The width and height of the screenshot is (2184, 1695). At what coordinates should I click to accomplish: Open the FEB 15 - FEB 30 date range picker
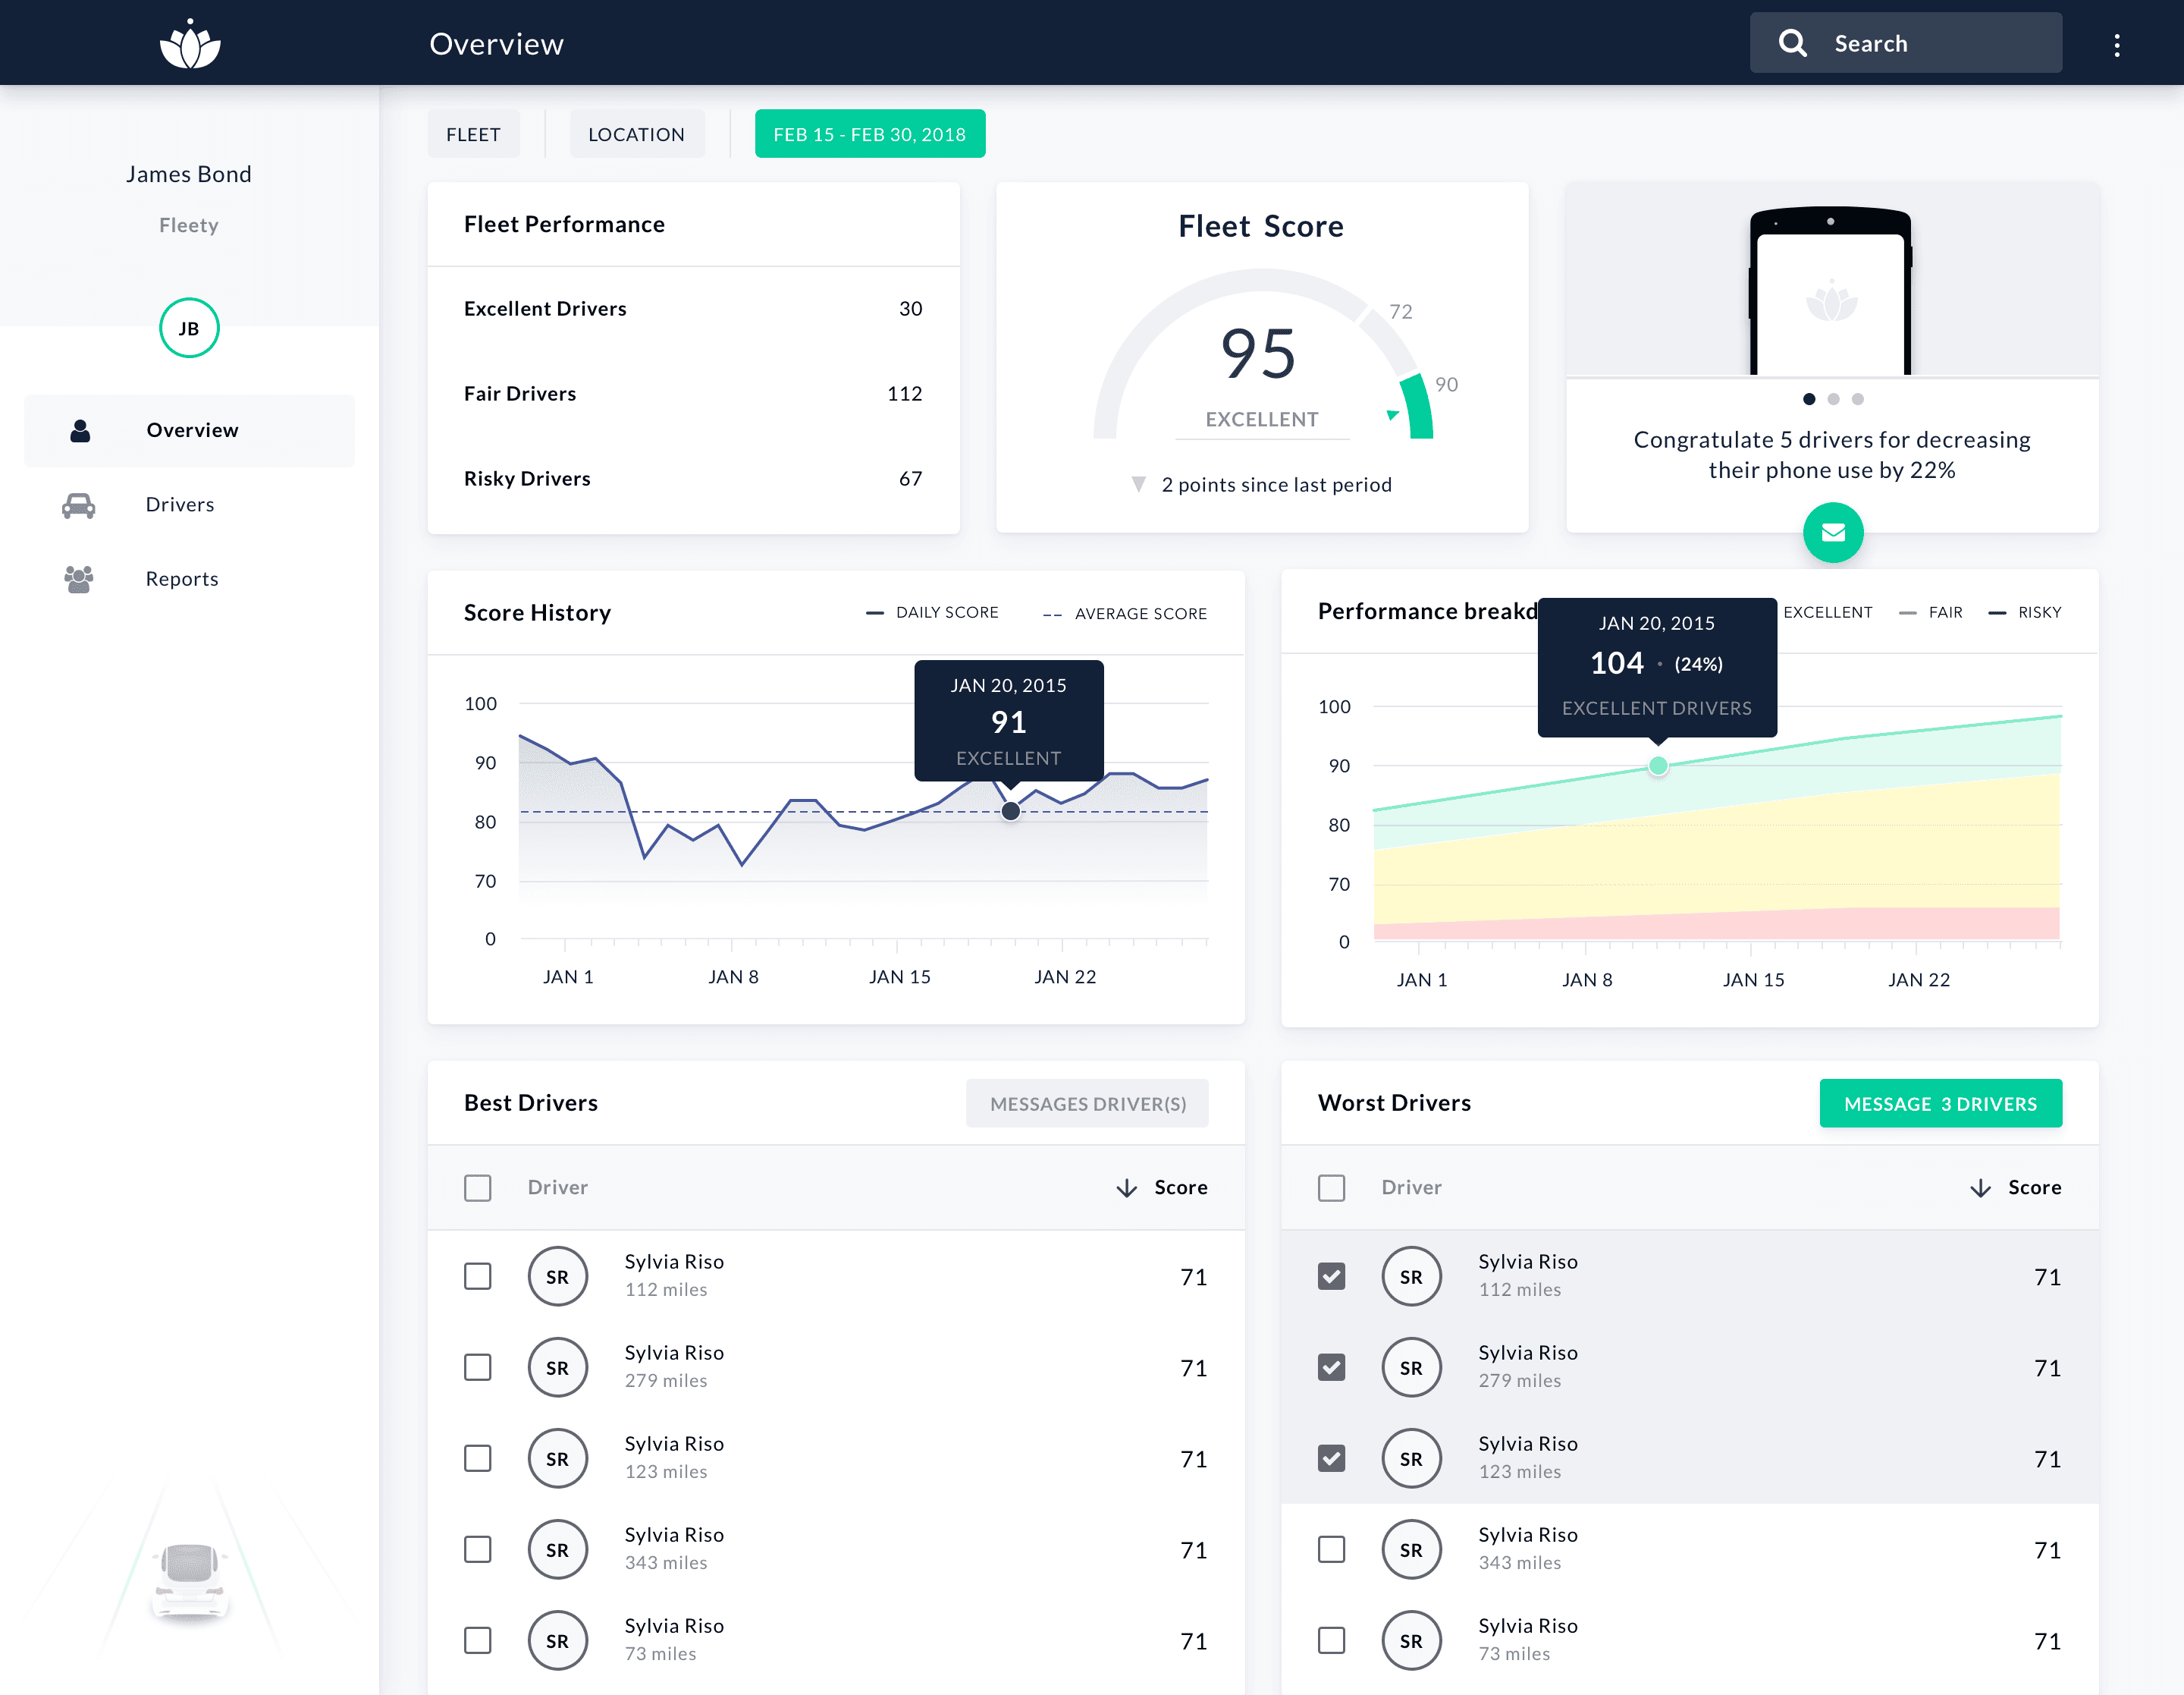pyautogui.click(x=870, y=133)
